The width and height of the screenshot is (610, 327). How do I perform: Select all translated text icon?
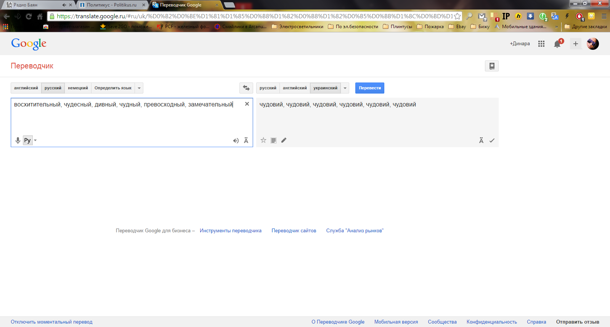[273, 140]
